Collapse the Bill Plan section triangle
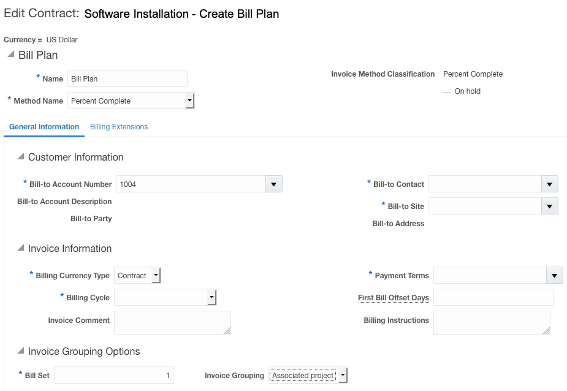This screenshot has height=391, width=567. (10, 55)
